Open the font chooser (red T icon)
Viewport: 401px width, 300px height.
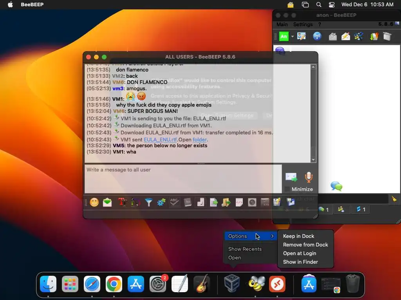(123, 203)
